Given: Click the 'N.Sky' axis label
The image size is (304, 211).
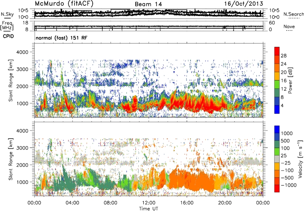Looking at the screenshot, I should [x=7, y=14].
